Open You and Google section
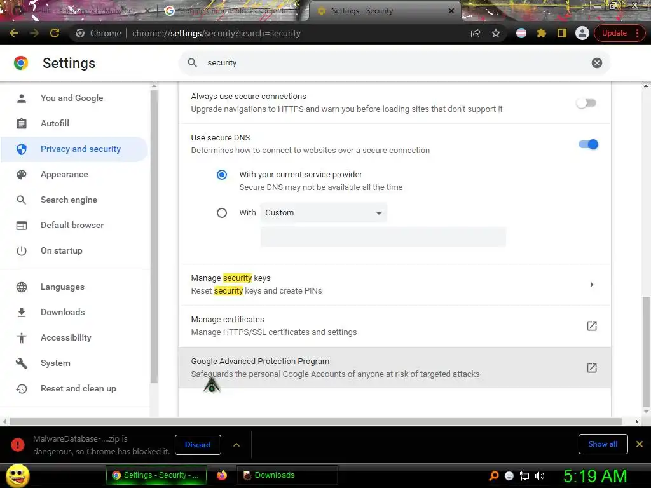 point(72,98)
